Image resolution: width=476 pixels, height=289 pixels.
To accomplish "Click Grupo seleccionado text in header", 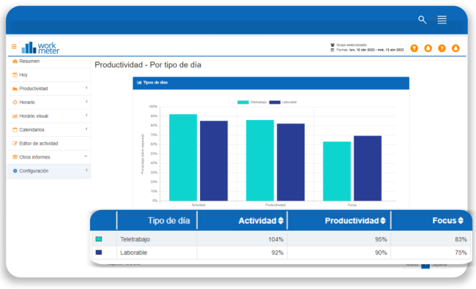I will pos(352,45).
